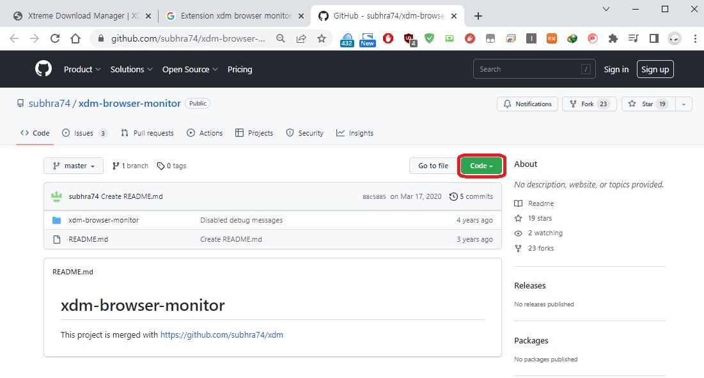The height and width of the screenshot is (378, 704).
Task: Click the browser address bar URL
Action: point(188,38)
